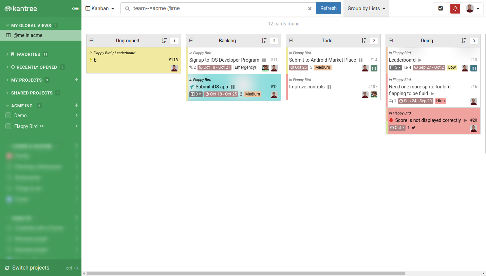Sort the Todo column
This screenshot has width=486, height=276.
(364, 41)
